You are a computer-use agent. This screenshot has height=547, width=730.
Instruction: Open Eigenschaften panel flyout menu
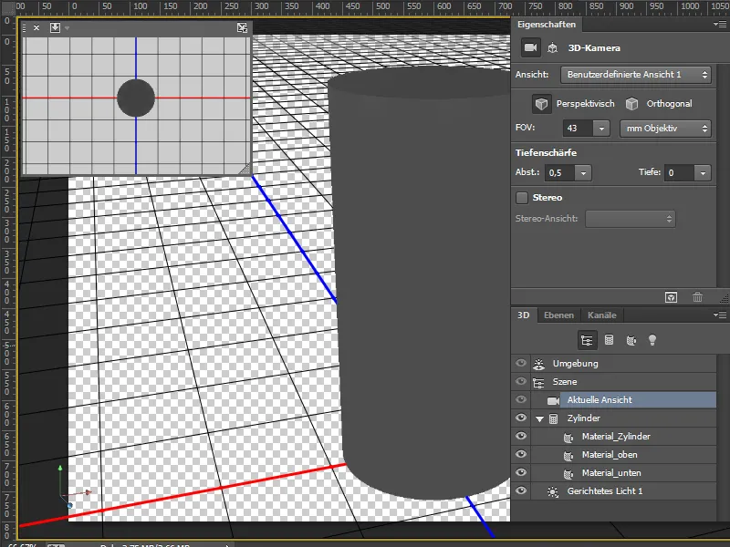click(x=720, y=25)
